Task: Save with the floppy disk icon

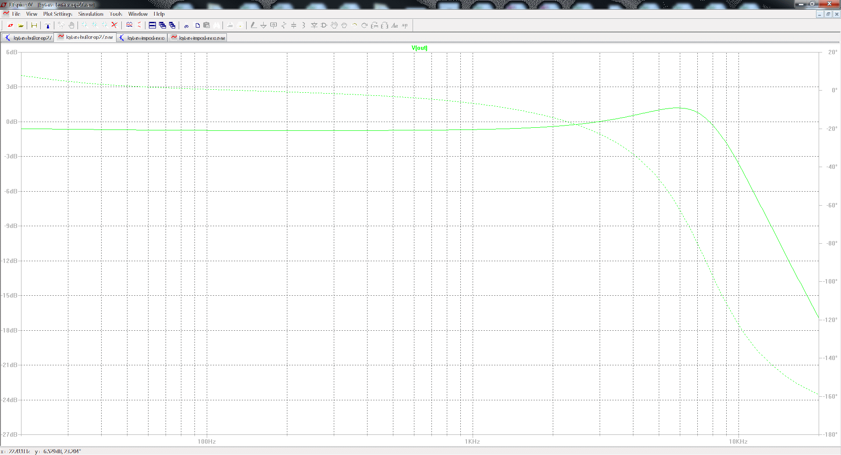Action: [34, 25]
